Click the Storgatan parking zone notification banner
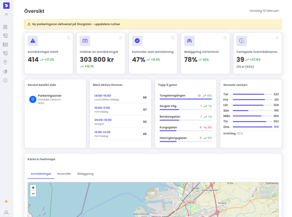The image size is (292, 217). (x=153, y=24)
